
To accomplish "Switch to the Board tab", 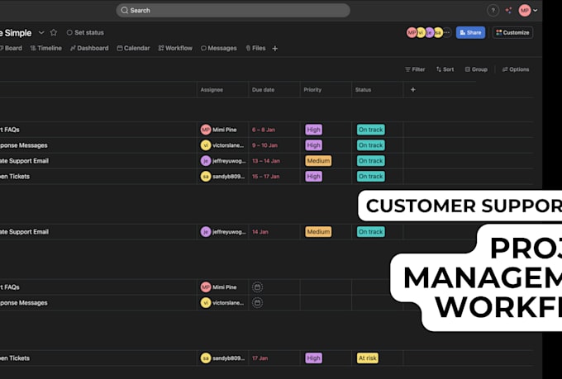I will [11, 48].
